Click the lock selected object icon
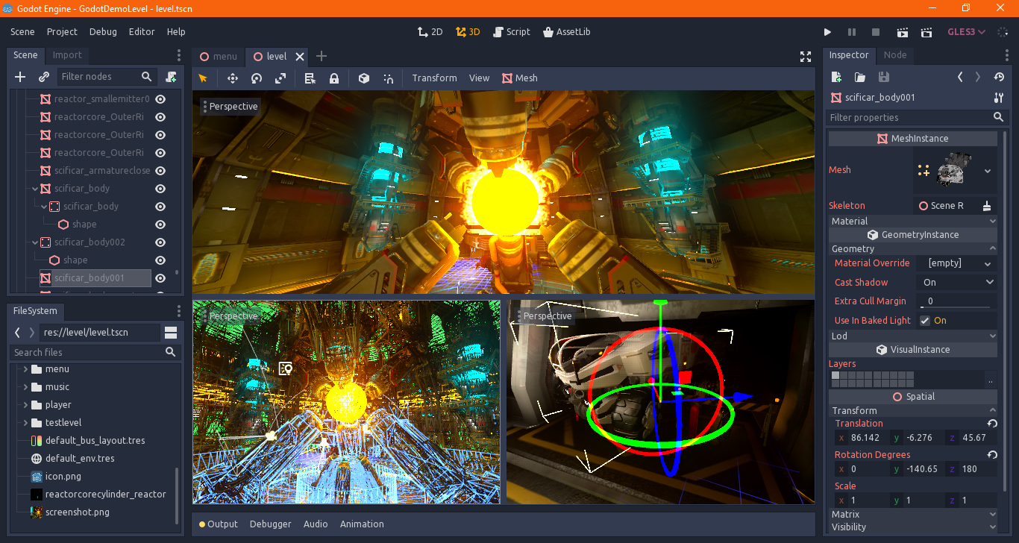 pyautogui.click(x=334, y=78)
